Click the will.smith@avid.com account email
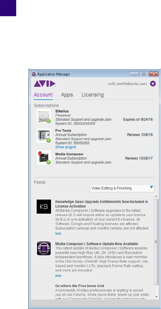The width and height of the screenshot is (161, 309). pyautogui.click(x=127, y=83)
